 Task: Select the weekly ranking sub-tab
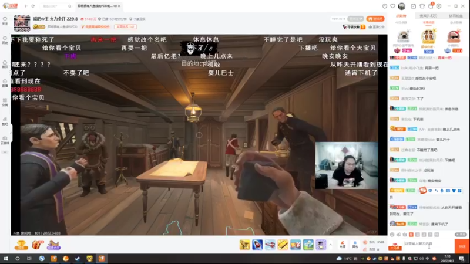coord(428,22)
